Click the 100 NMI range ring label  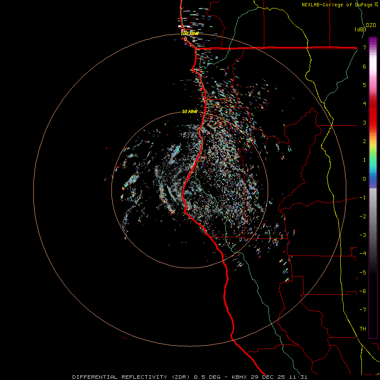[x=190, y=33]
